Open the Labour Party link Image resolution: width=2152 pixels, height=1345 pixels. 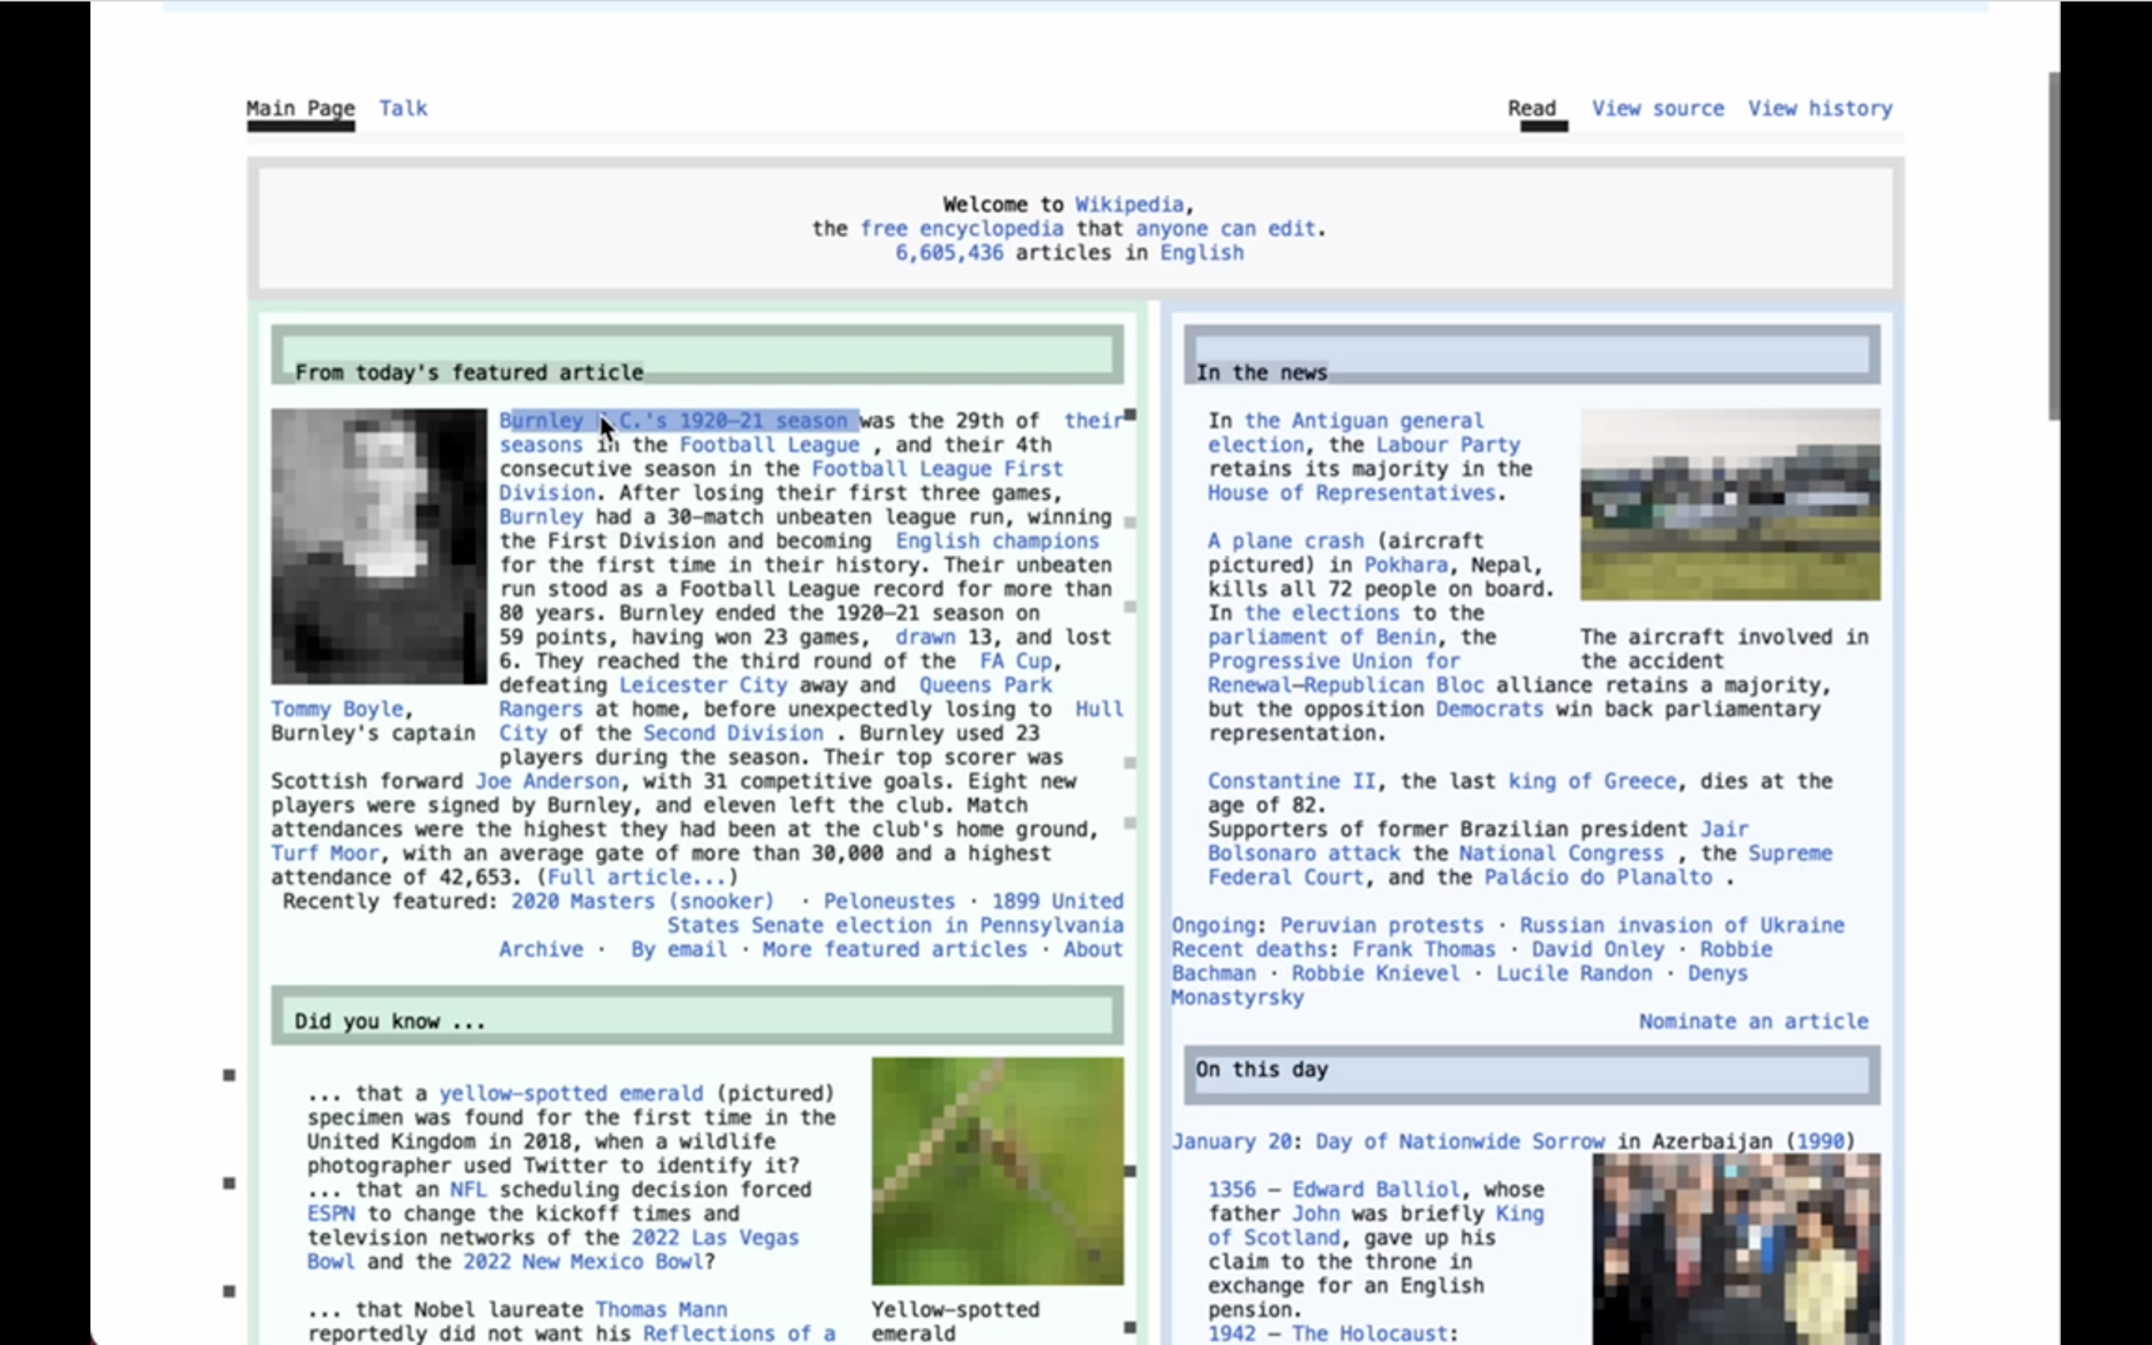pyautogui.click(x=1447, y=445)
